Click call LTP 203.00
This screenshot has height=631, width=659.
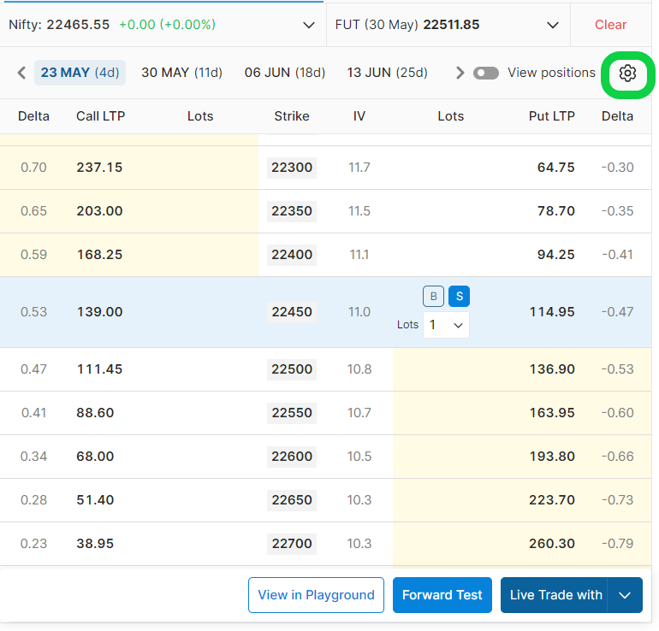pos(99,211)
